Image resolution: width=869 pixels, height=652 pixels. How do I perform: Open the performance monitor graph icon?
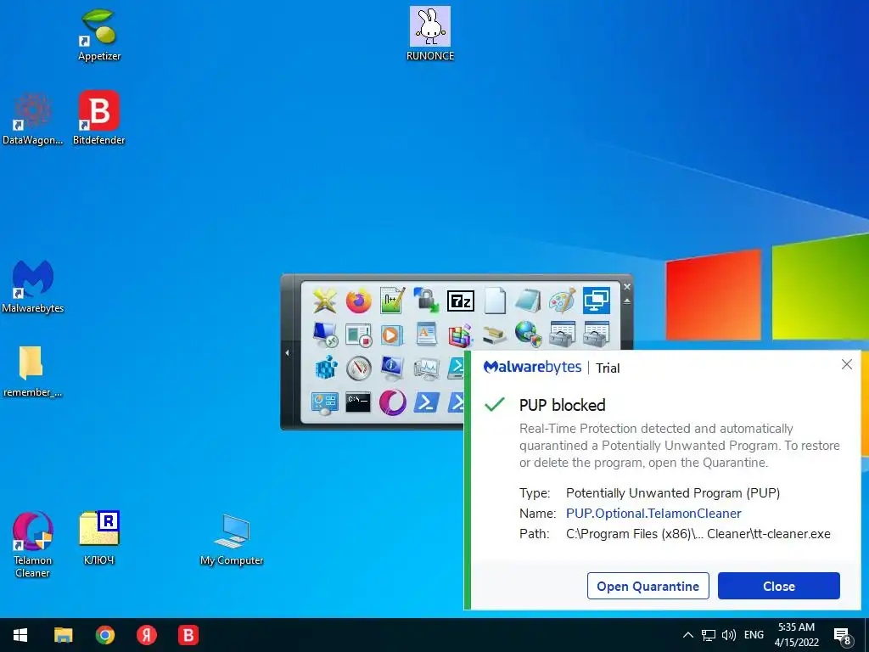(x=426, y=369)
